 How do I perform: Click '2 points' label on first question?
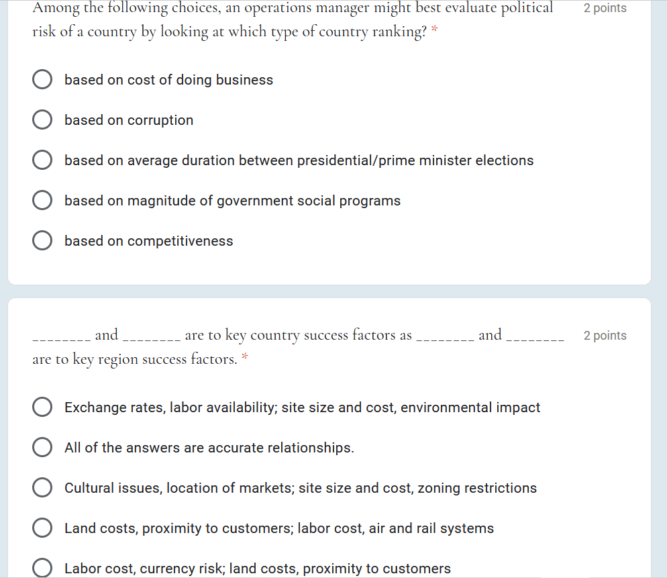605,8
